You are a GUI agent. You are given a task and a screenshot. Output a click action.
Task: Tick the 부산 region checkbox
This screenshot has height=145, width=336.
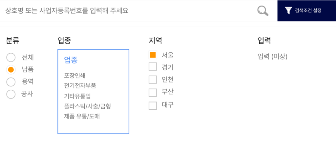click(153, 92)
